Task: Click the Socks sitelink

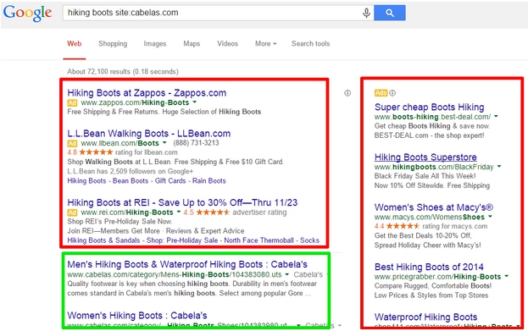Action: click(309, 240)
